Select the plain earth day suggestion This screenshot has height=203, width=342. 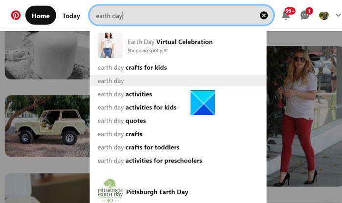click(111, 81)
